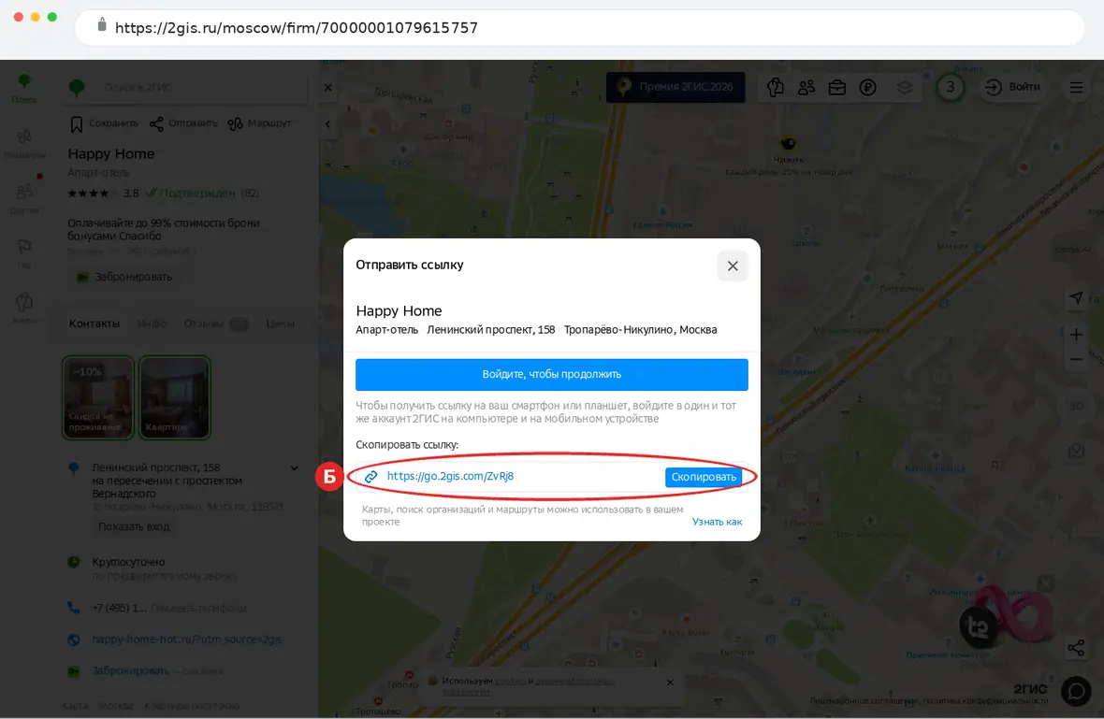Click the map share icon at bottom right
This screenshot has width=1104, height=719.
[x=1076, y=648]
